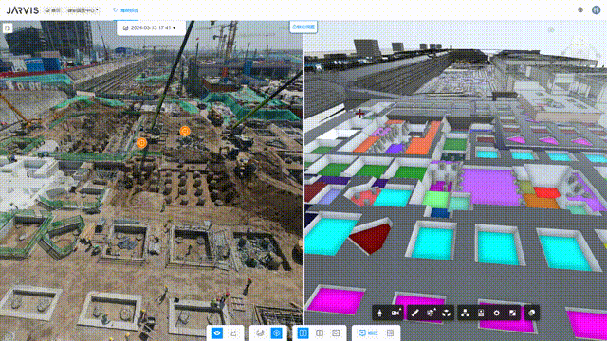Open the 2024-05-13 17:41 date dropdown
The image size is (607, 341).
pos(150,28)
